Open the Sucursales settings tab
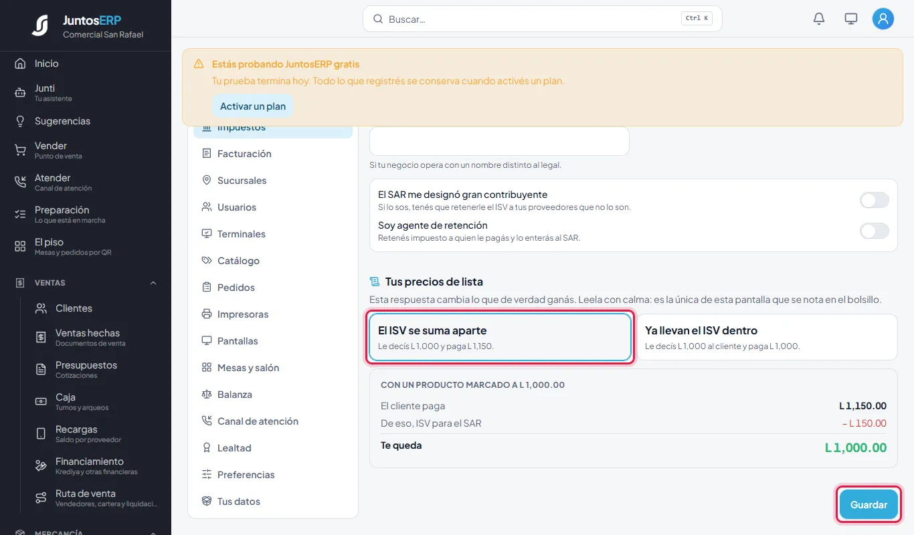The height and width of the screenshot is (535, 914). [x=273, y=181]
